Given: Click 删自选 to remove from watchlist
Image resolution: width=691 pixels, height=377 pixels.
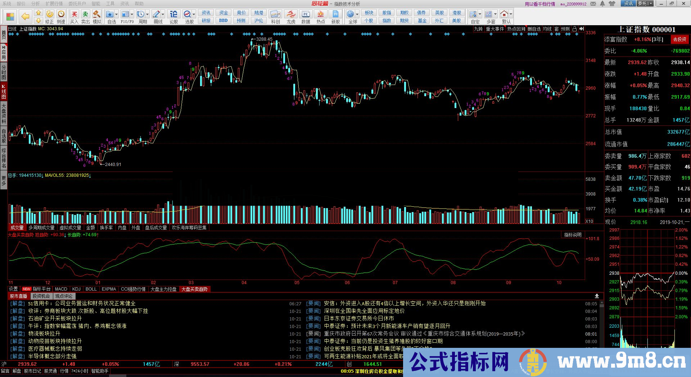Looking at the screenshot, I should coord(534,29).
